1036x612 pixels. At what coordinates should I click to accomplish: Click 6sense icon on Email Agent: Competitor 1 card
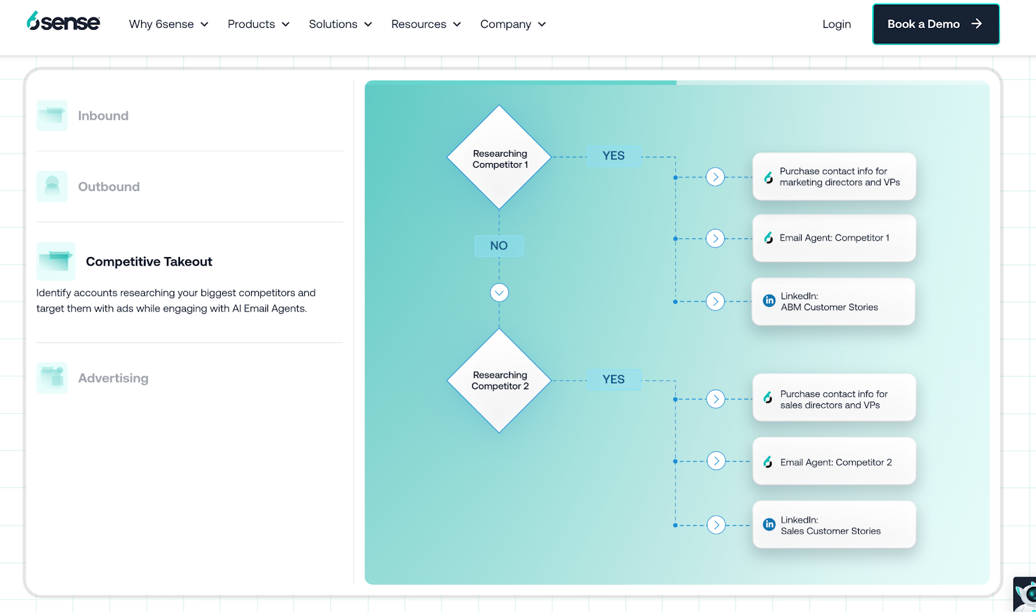(767, 238)
